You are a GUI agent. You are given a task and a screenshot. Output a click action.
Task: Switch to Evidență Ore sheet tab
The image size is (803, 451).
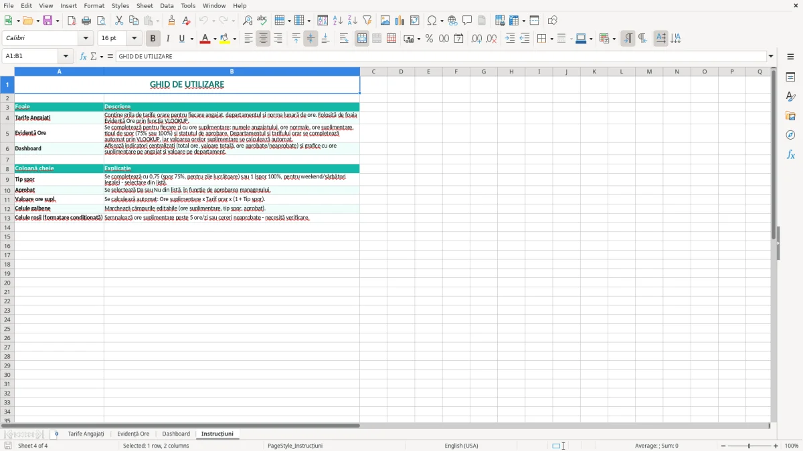point(133,434)
